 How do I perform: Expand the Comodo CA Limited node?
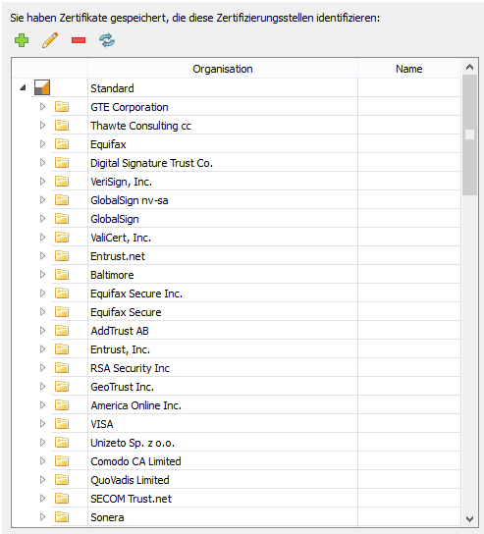coord(42,461)
